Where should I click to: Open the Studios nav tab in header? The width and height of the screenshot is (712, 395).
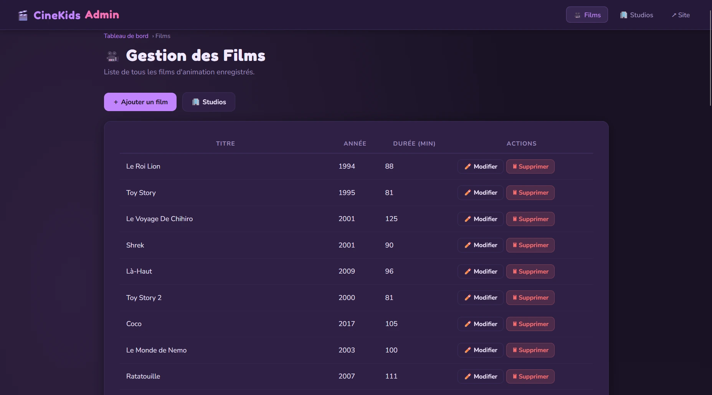636,15
